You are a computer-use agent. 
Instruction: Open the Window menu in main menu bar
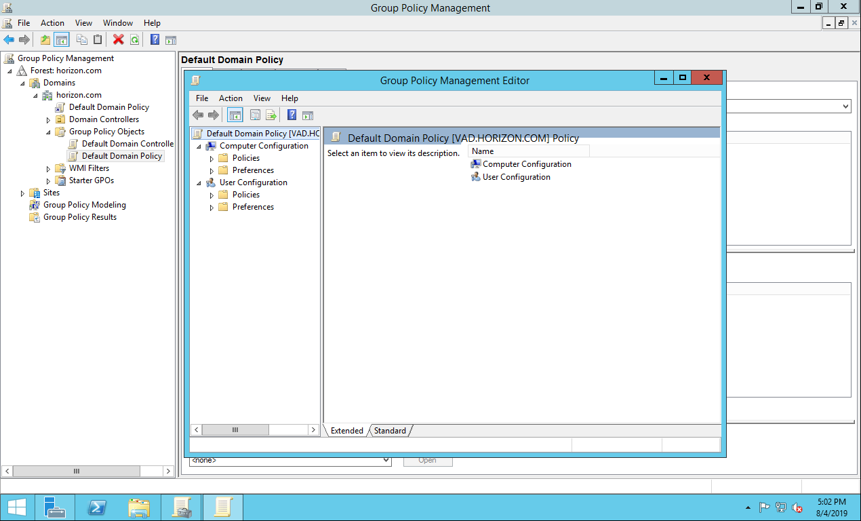[x=117, y=23]
